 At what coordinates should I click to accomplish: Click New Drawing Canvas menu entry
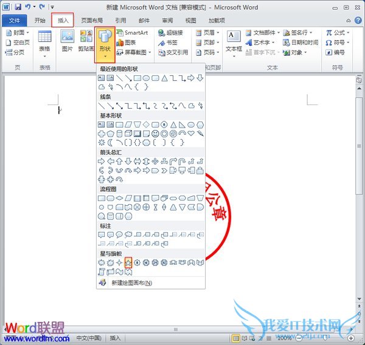pos(151,282)
